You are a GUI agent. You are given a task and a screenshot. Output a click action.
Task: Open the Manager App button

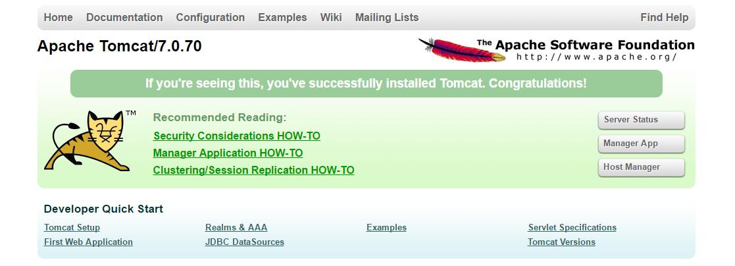(x=641, y=144)
